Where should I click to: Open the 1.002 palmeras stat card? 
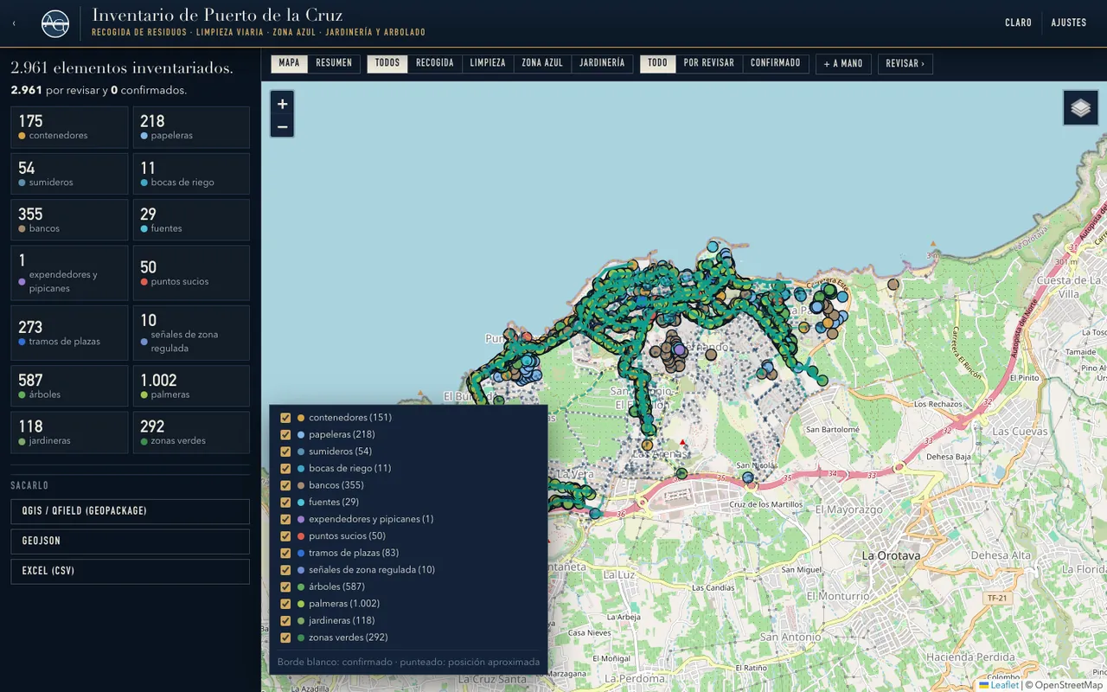point(191,387)
